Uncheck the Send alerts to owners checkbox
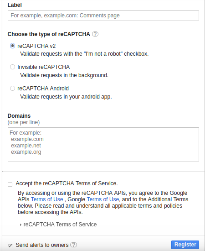 click(x=10, y=246)
